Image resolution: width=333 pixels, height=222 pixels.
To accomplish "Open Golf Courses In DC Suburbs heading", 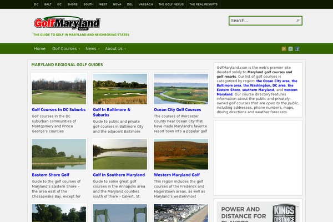I will [x=59, y=110].
